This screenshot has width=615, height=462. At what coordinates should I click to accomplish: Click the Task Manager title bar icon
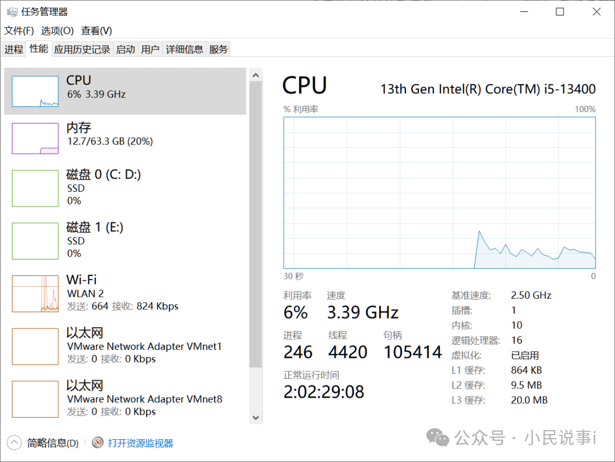tap(12, 12)
